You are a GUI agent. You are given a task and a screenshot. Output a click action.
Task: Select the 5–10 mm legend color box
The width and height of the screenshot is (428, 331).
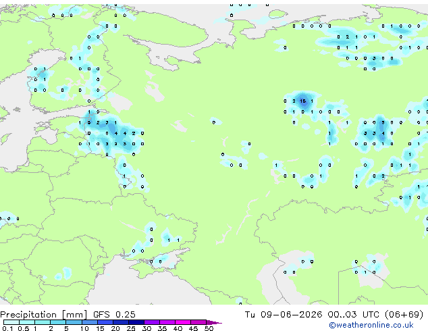tap(74, 322)
